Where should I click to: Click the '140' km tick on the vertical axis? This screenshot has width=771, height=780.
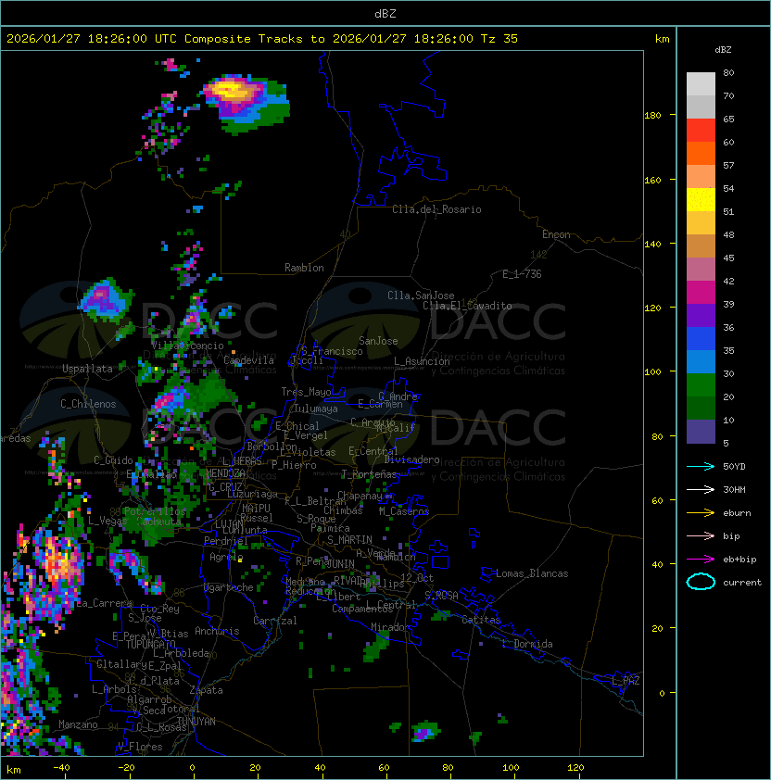coord(652,244)
